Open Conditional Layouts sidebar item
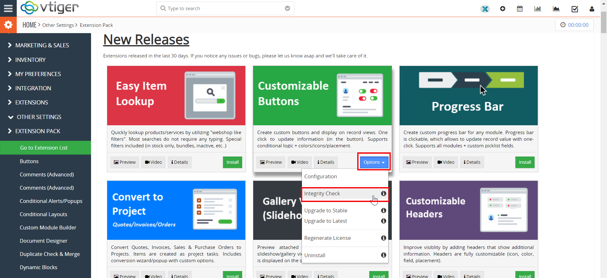The width and height of the screenshot is (607, 278). click(43, 214)
